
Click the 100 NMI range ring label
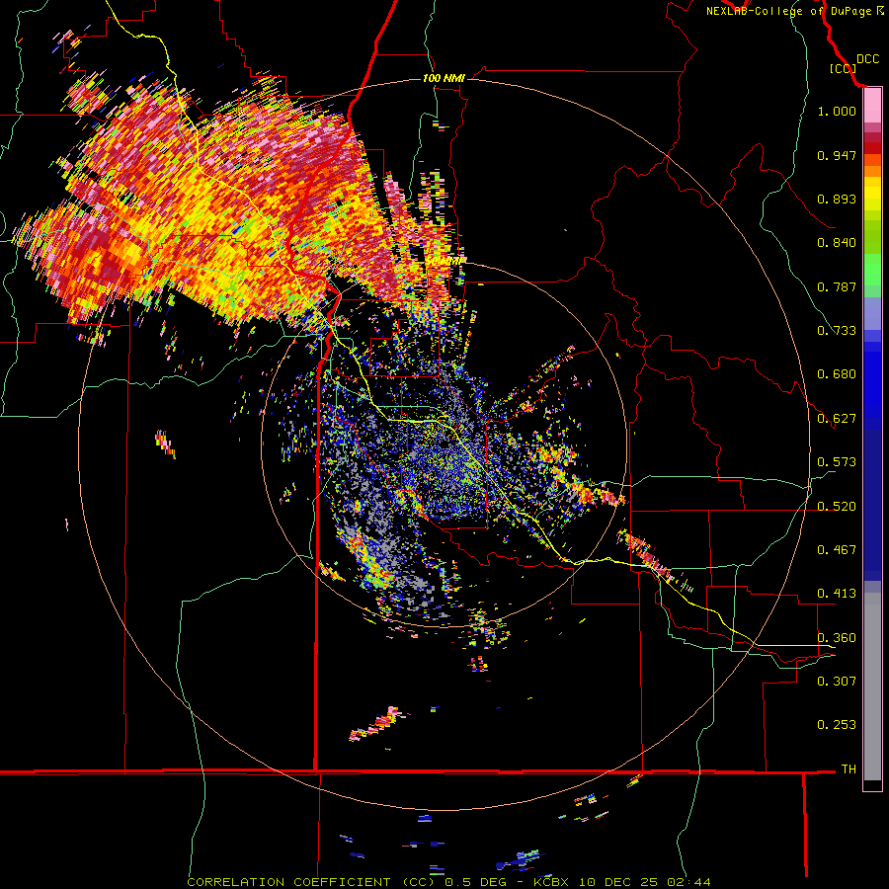click(x=444, y=78)
